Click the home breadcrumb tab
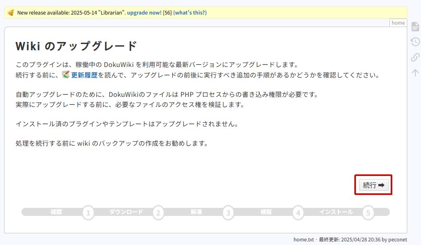The image size is (421, 245). click(398, 23)
